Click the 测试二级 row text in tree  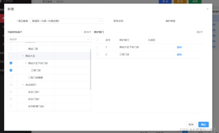point(33,49)
